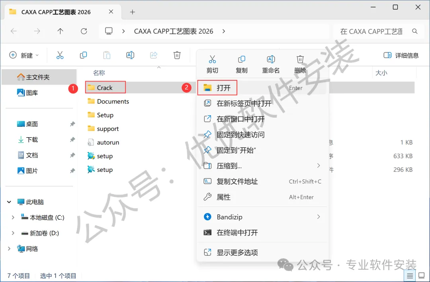430x282 pixels.
Task: Click the PC monitor icon in address bar
Action: (x=109, y=31)
